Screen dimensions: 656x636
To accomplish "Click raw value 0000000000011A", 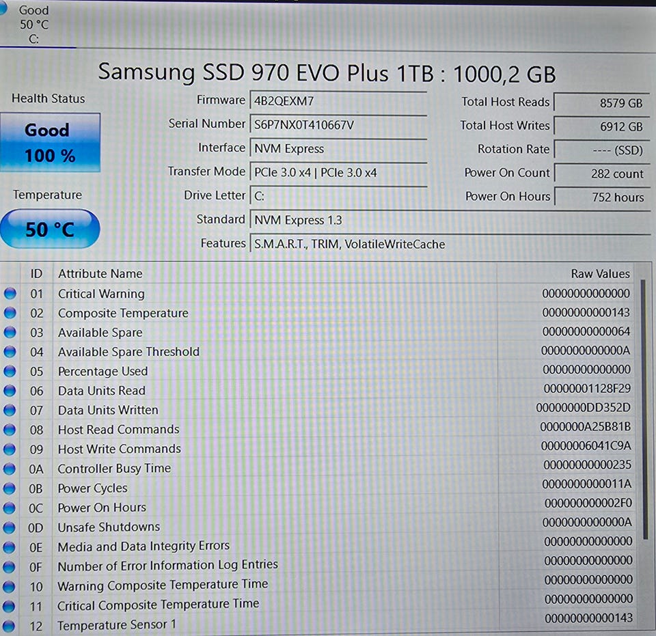I will (x=587, y=484).
